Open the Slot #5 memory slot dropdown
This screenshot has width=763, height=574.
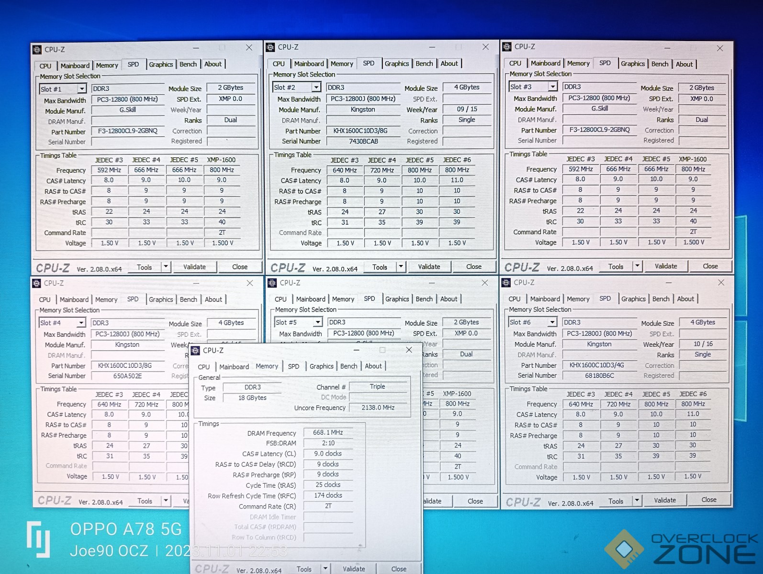pos(317,322)
